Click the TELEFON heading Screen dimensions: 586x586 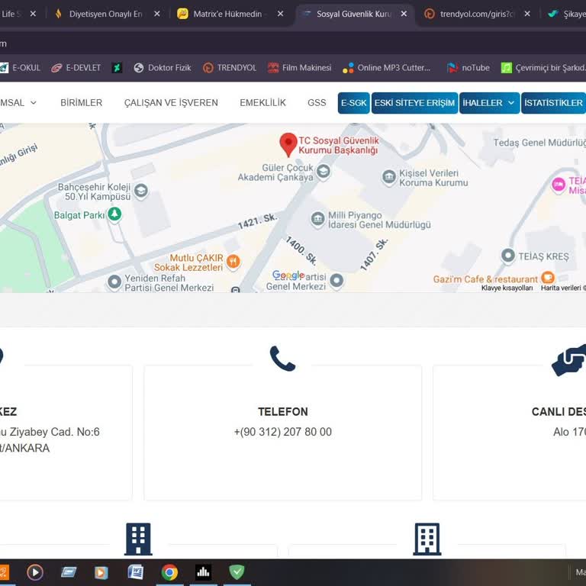click(283, 411)
